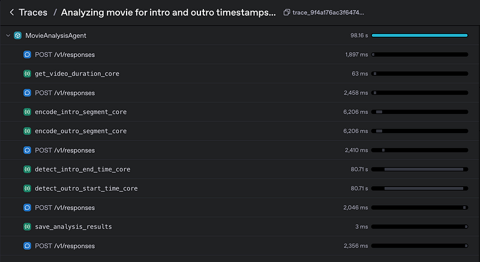Click the function icon beside detect_outro_start_time_core
Viewport: 480px width, 262px height.
point(27,188)
